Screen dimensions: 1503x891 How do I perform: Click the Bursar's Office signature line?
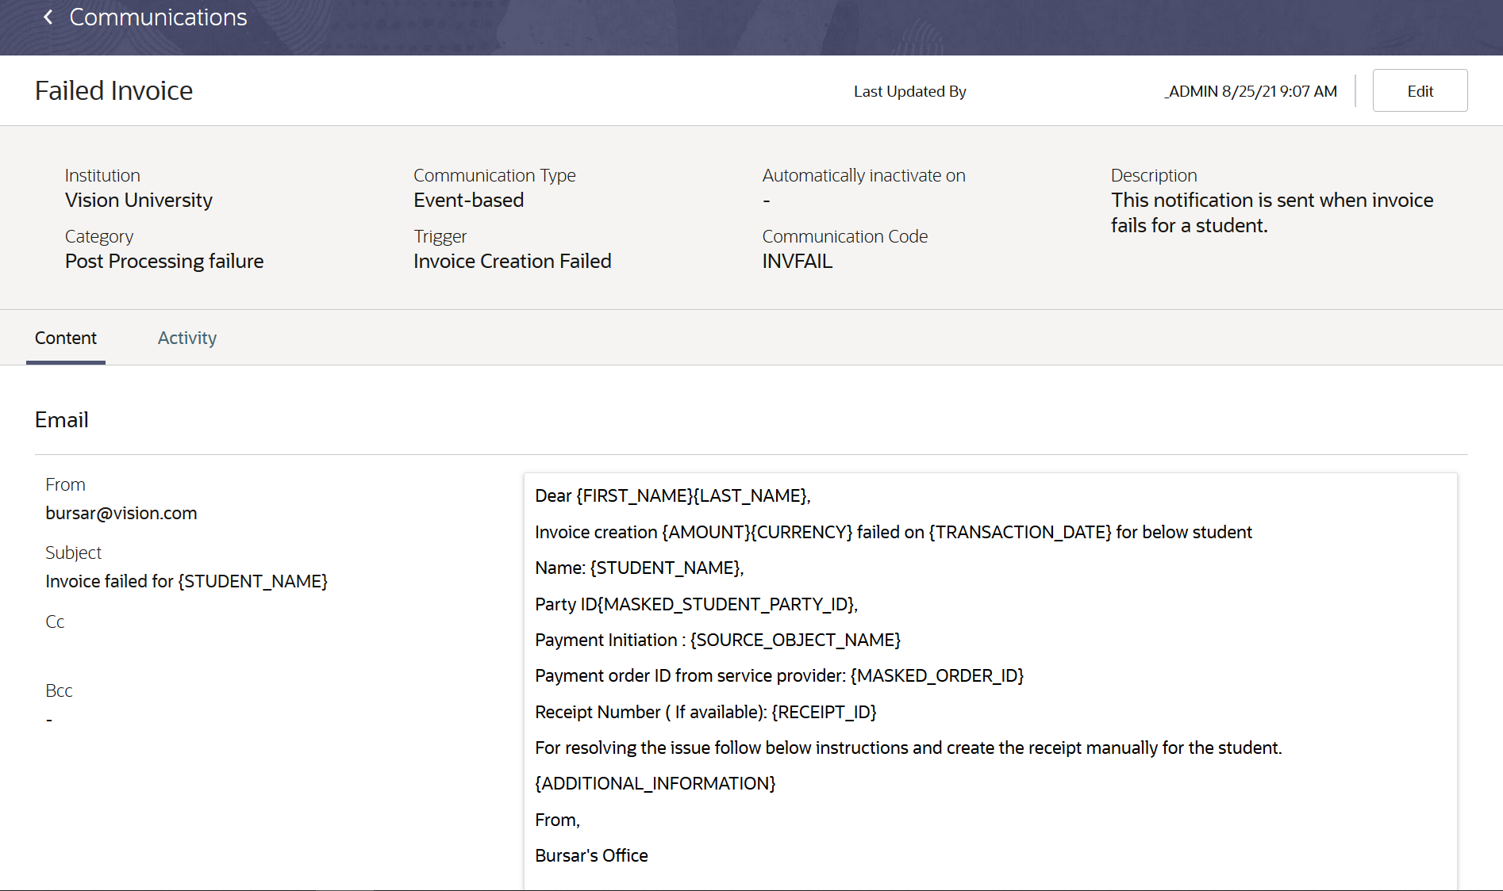[591, 855]
